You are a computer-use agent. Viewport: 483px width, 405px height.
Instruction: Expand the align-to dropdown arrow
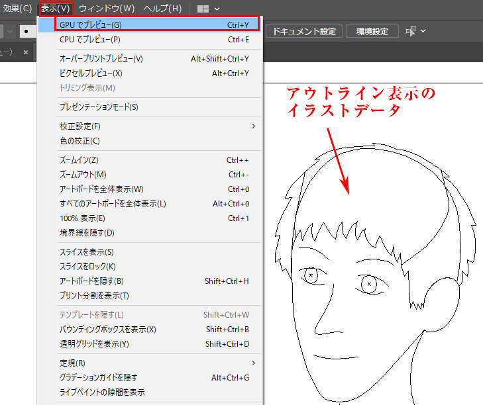(x=423, y=31)
